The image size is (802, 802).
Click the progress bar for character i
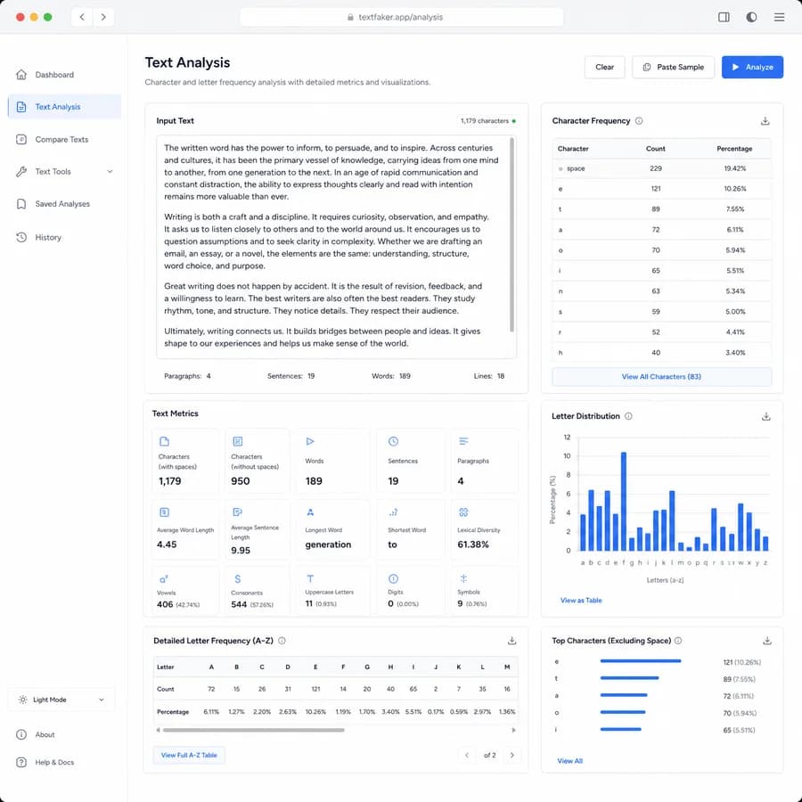(620, 729)
